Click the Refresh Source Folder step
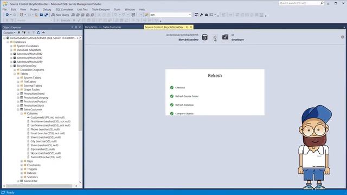This screenshot has width=347, height=195. point(187,96)
